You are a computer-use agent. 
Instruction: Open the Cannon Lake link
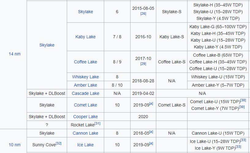pos(85,133)
